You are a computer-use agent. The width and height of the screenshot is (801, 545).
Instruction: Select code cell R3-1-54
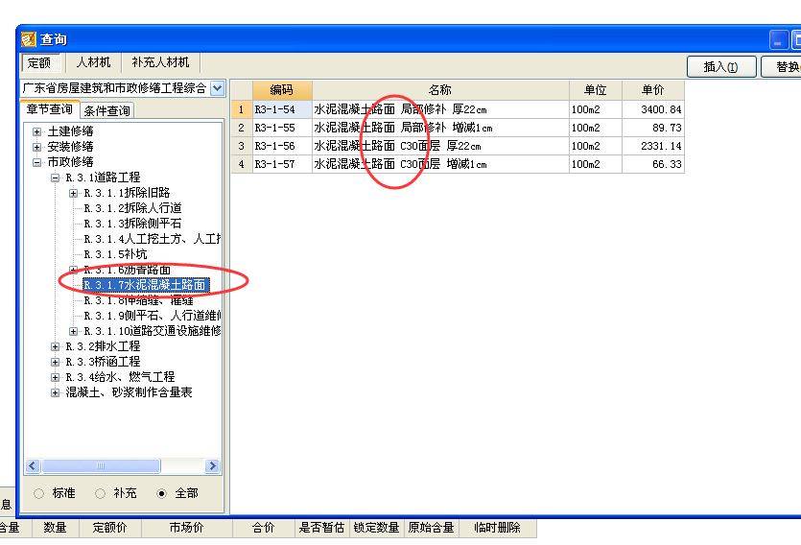click(x=282, y=109)
